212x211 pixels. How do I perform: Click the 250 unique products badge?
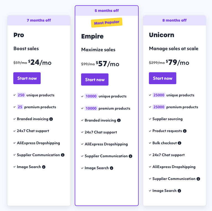click(21, 95)
